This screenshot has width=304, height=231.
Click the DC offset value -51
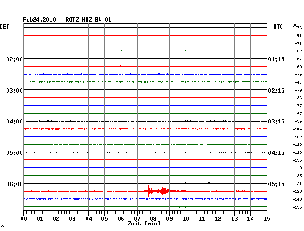298,36
